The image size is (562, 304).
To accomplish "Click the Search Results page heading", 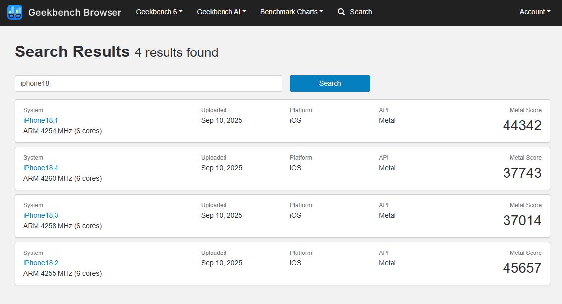I will coord(72,51).
